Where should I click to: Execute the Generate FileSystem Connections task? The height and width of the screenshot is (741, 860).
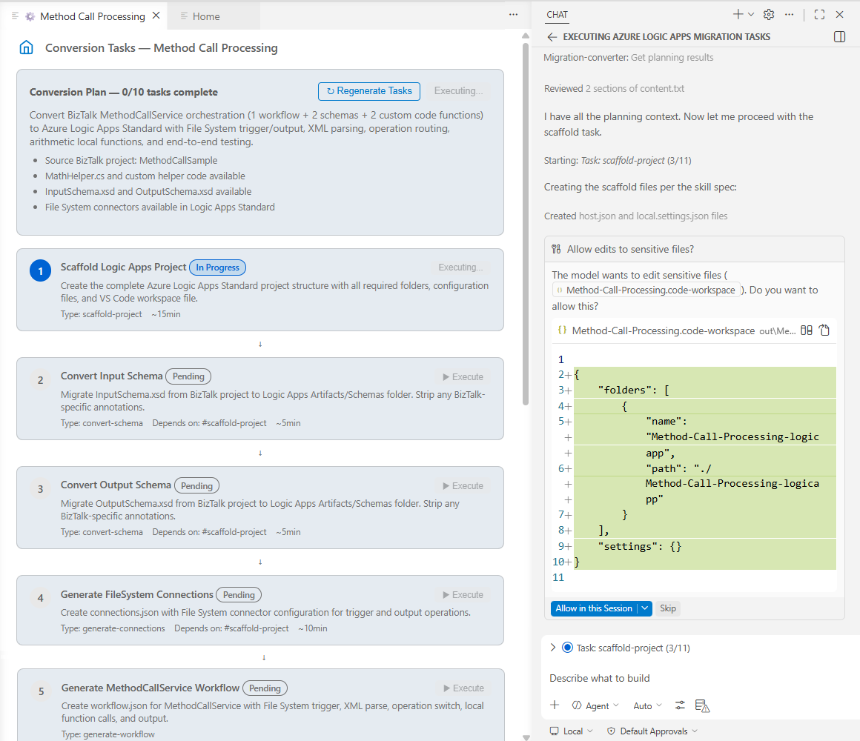tap(463, 595)
